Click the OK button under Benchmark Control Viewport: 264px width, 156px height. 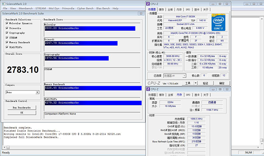coord(22,113)
